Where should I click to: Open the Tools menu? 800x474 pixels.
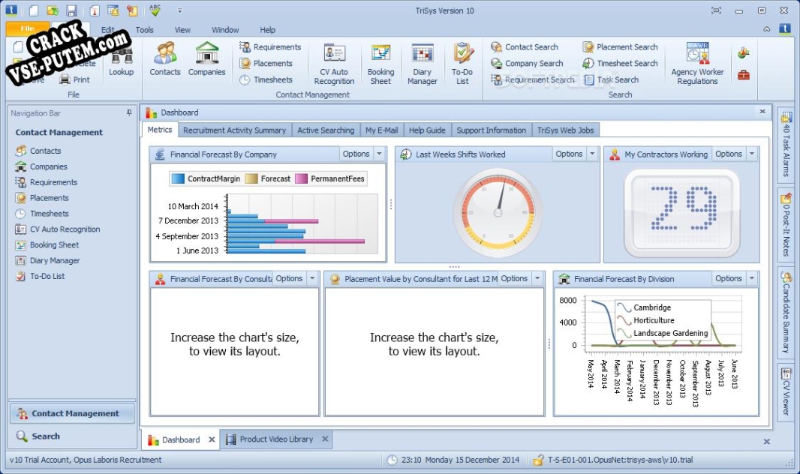(x=144, y=29)
